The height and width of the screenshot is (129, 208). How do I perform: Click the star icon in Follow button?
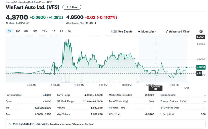pos(67,7)
